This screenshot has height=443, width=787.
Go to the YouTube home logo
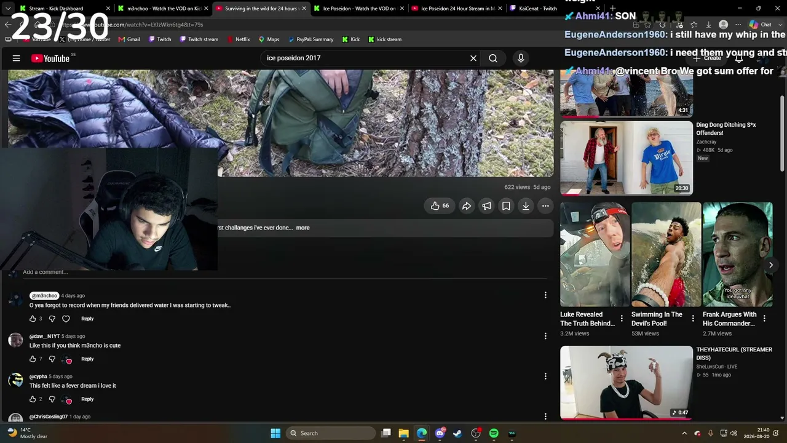50,58
